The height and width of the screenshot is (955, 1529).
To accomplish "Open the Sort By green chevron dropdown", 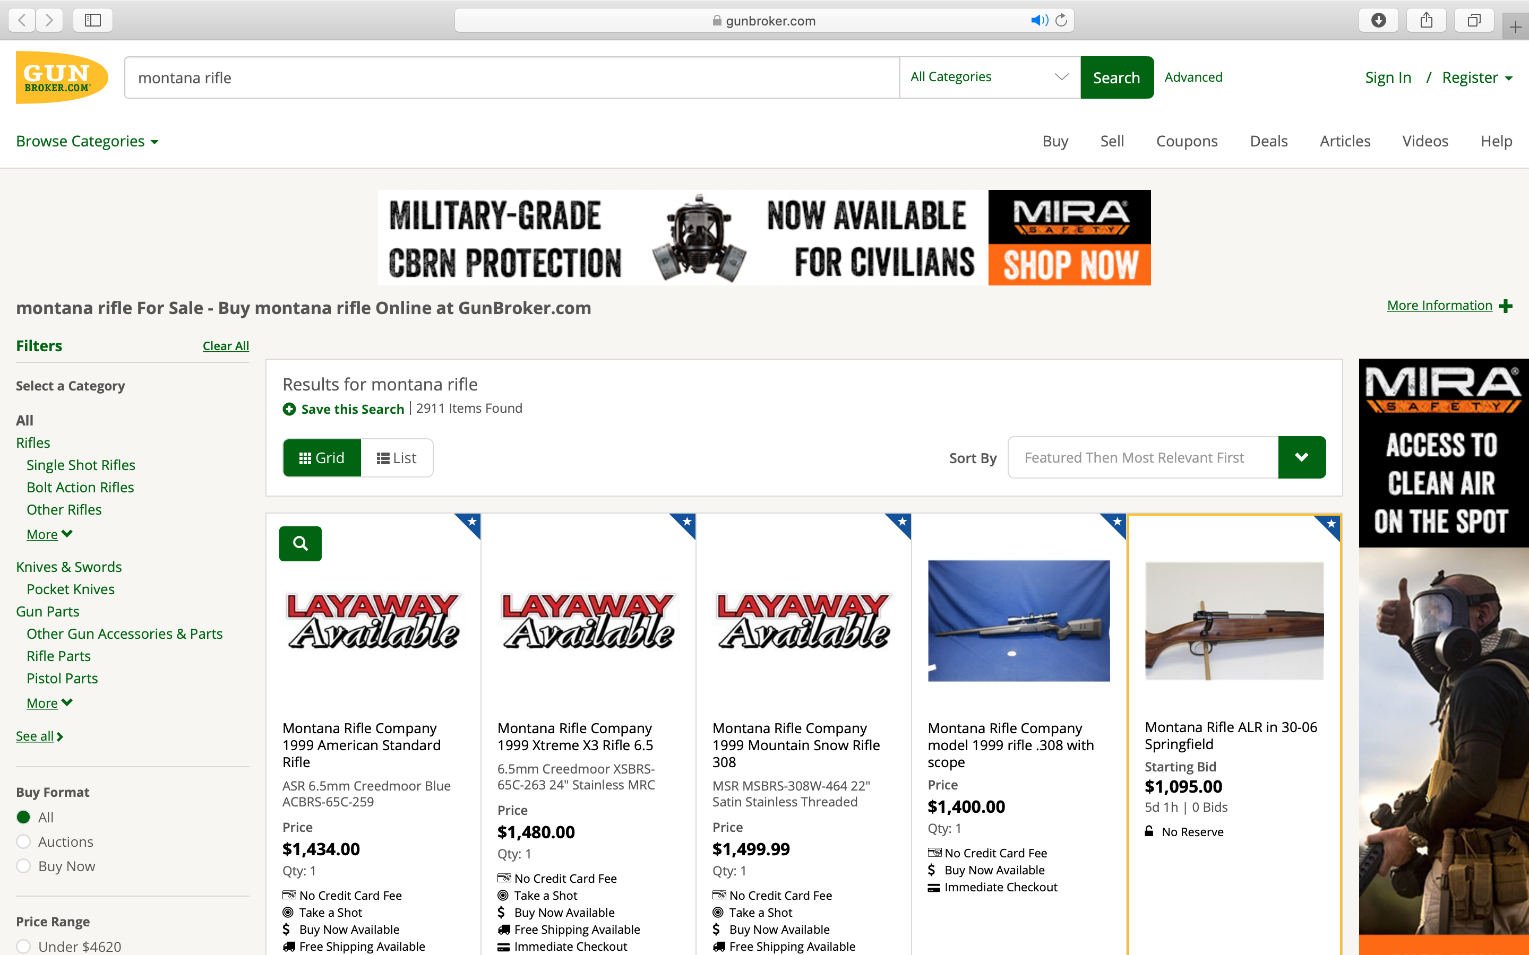I will 1302,457.
